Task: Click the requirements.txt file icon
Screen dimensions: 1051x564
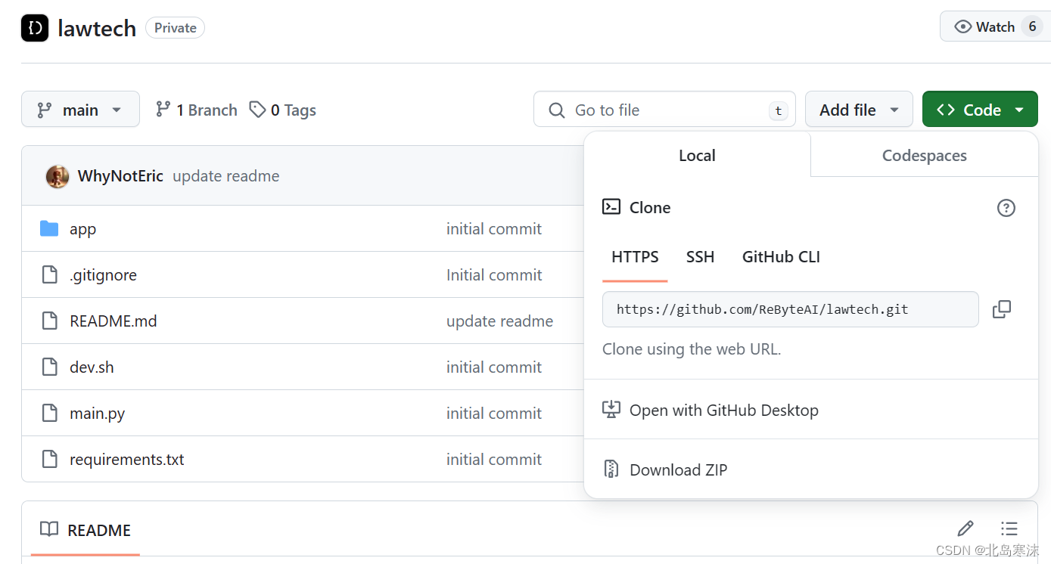Action: [49, 459]
